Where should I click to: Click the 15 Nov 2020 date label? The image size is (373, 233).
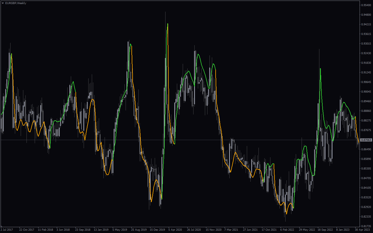[213, 230]
